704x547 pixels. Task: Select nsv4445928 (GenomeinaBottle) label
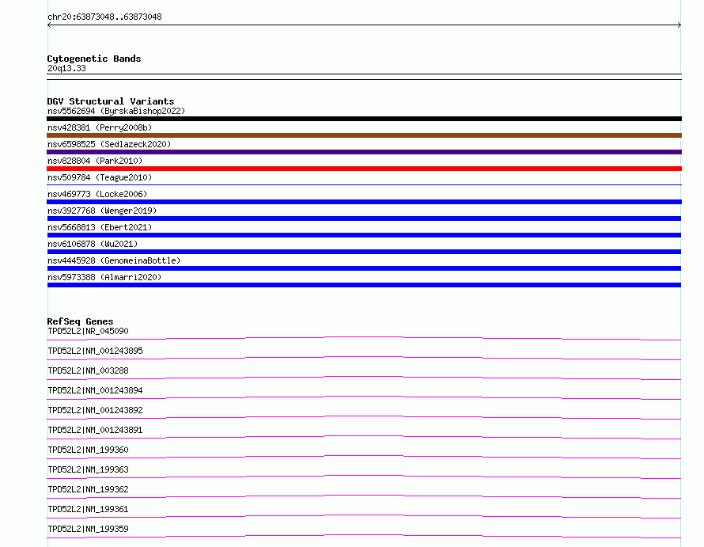pyautogui.click(x=114, y=260)
